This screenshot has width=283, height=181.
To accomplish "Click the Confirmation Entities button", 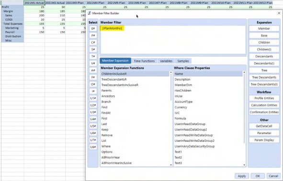I will click(x=264, y=112).
